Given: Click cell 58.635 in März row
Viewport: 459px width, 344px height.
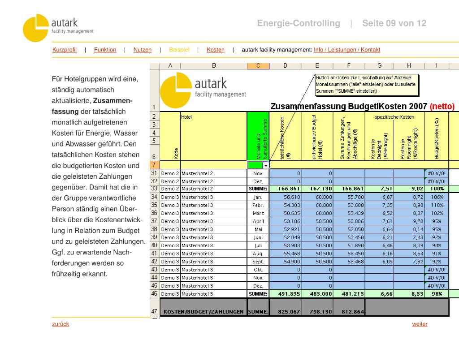Looking at the screenshot, I should pos(285,213).
